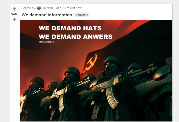
Task: Downvote the post with the down arrow
Action: point(14,19)
